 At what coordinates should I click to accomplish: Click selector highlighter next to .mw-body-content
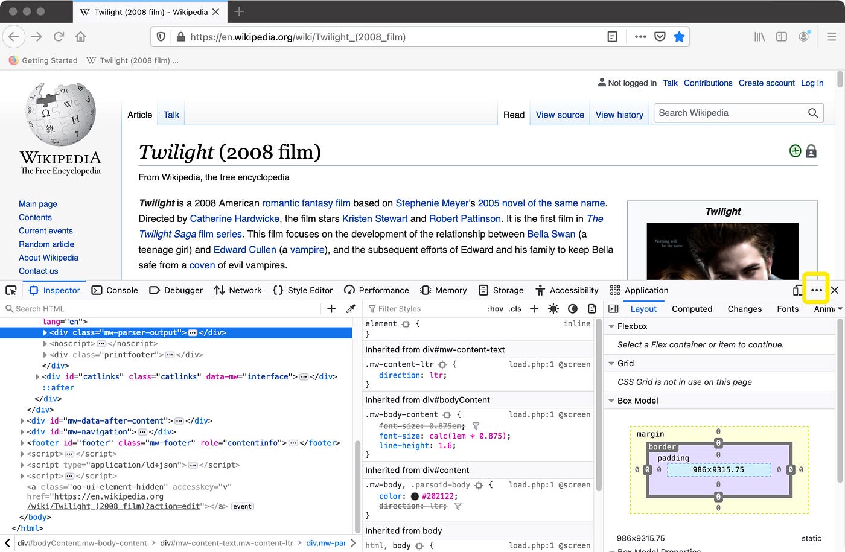[447, 415]
